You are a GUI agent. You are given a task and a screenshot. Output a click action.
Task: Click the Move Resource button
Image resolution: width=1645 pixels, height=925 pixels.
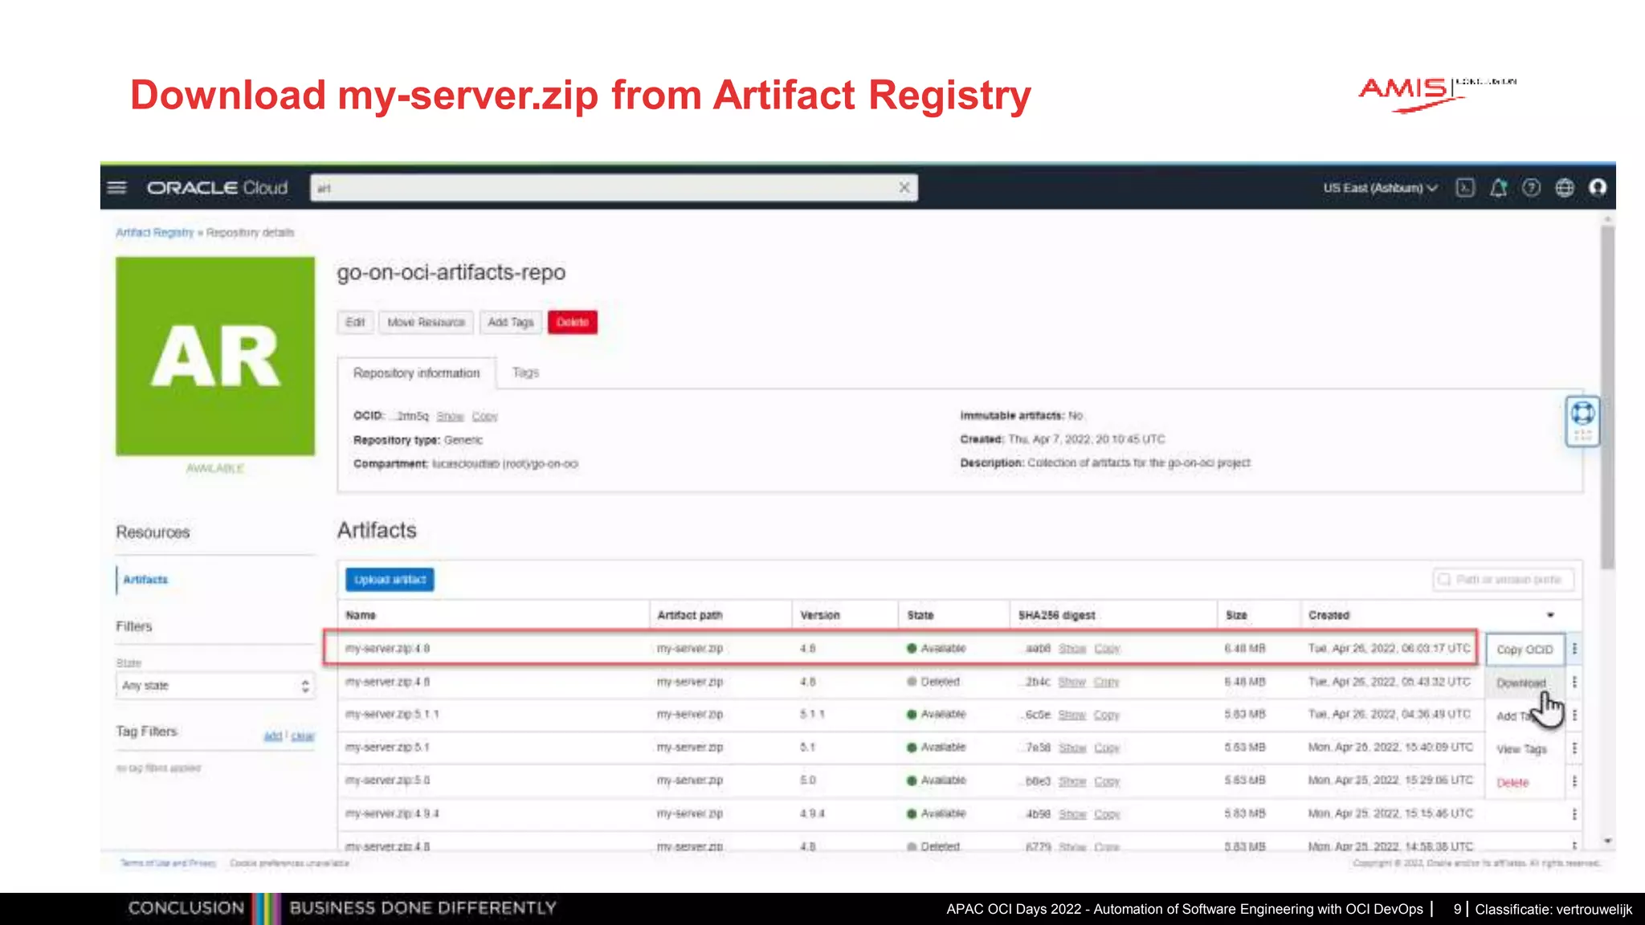click(x=426, y=322)
